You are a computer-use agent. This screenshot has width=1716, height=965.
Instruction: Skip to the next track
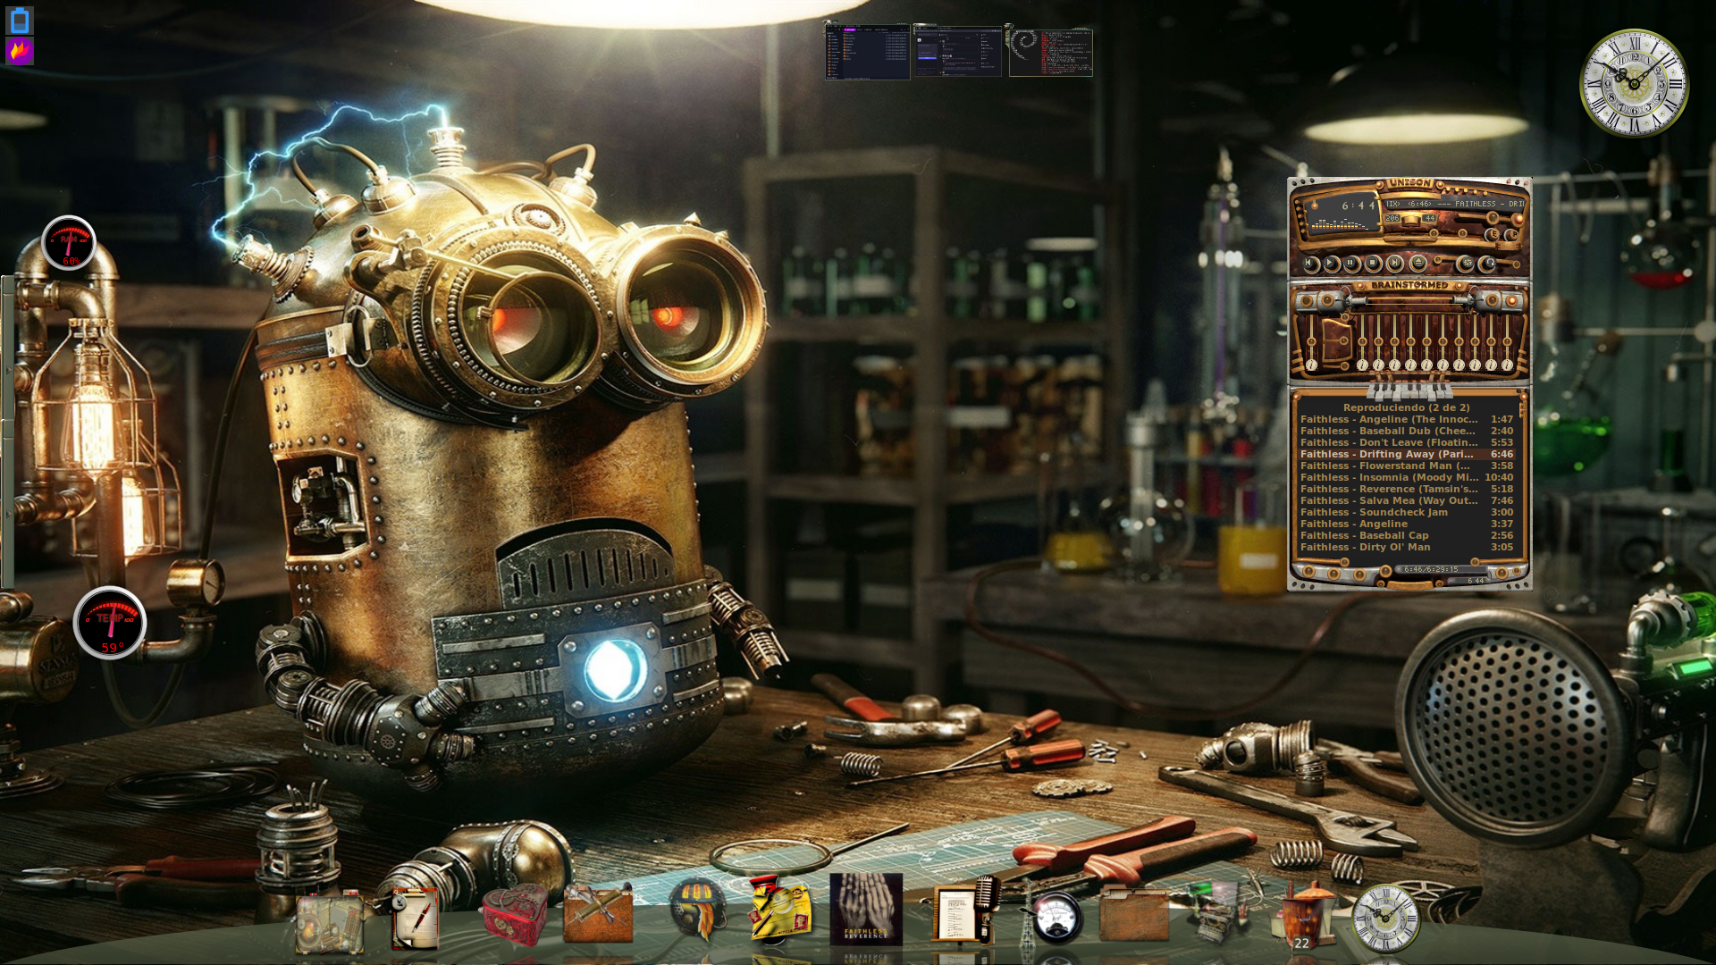pyautogui.click(x=1395, y=262)
